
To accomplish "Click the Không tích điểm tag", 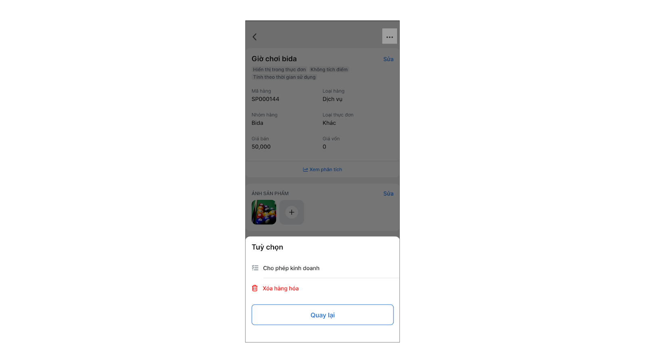I will [x=329, y=69].
